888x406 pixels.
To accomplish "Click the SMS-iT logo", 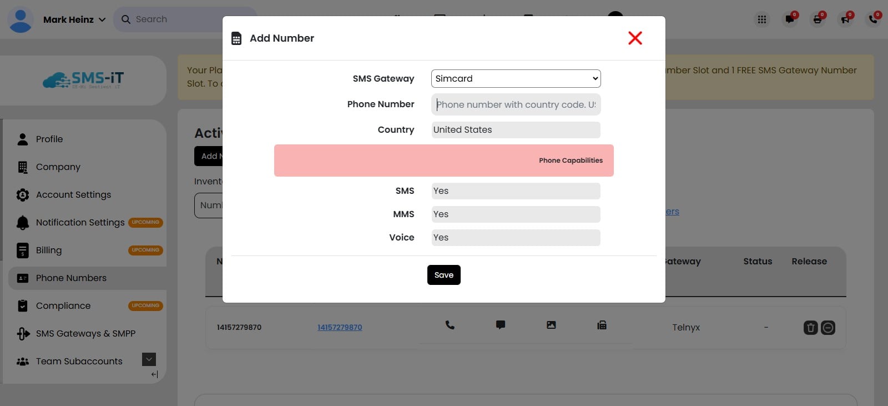I will [x=83, y=80].
